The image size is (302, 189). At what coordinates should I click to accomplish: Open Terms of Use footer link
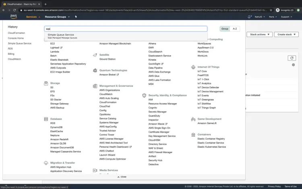291,186
